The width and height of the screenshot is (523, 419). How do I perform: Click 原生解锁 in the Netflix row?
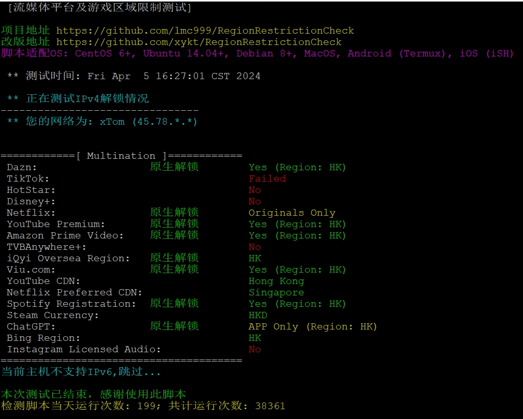click(x=174, y=212)
